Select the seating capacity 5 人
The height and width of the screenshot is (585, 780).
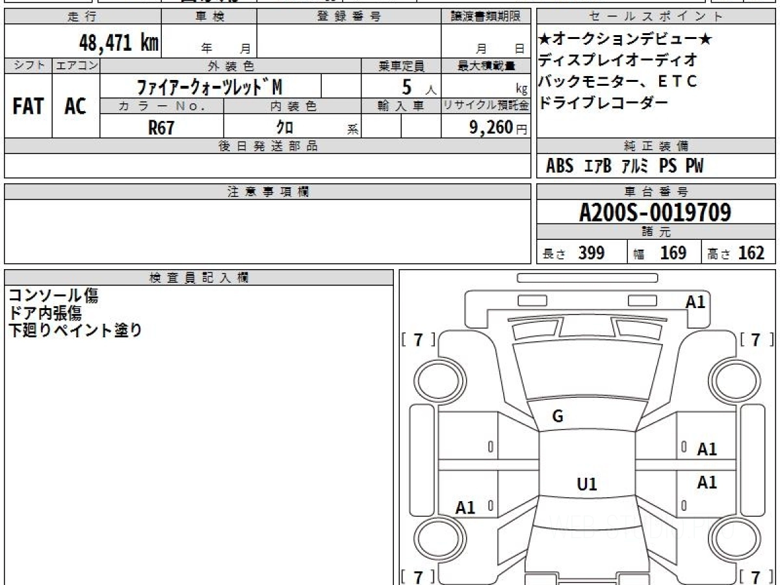coord(419,86)
